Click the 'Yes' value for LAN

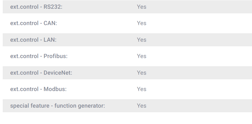click(x=142, y=40)
